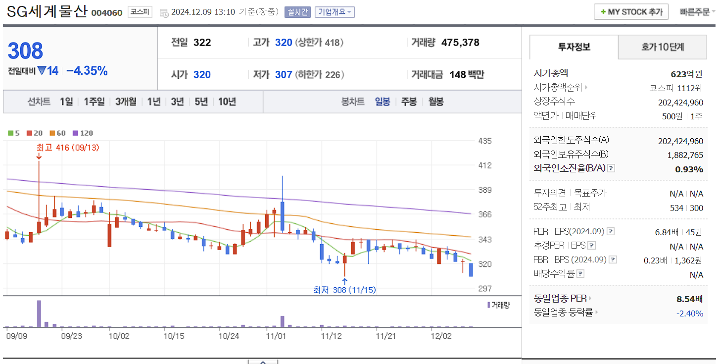Click the BPS(2024.09) help icon
Screen dimensions: 717x364
[612, 259]
